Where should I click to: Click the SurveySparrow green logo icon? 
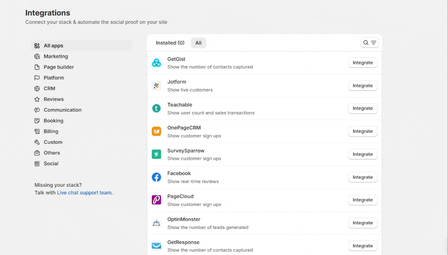156,154
